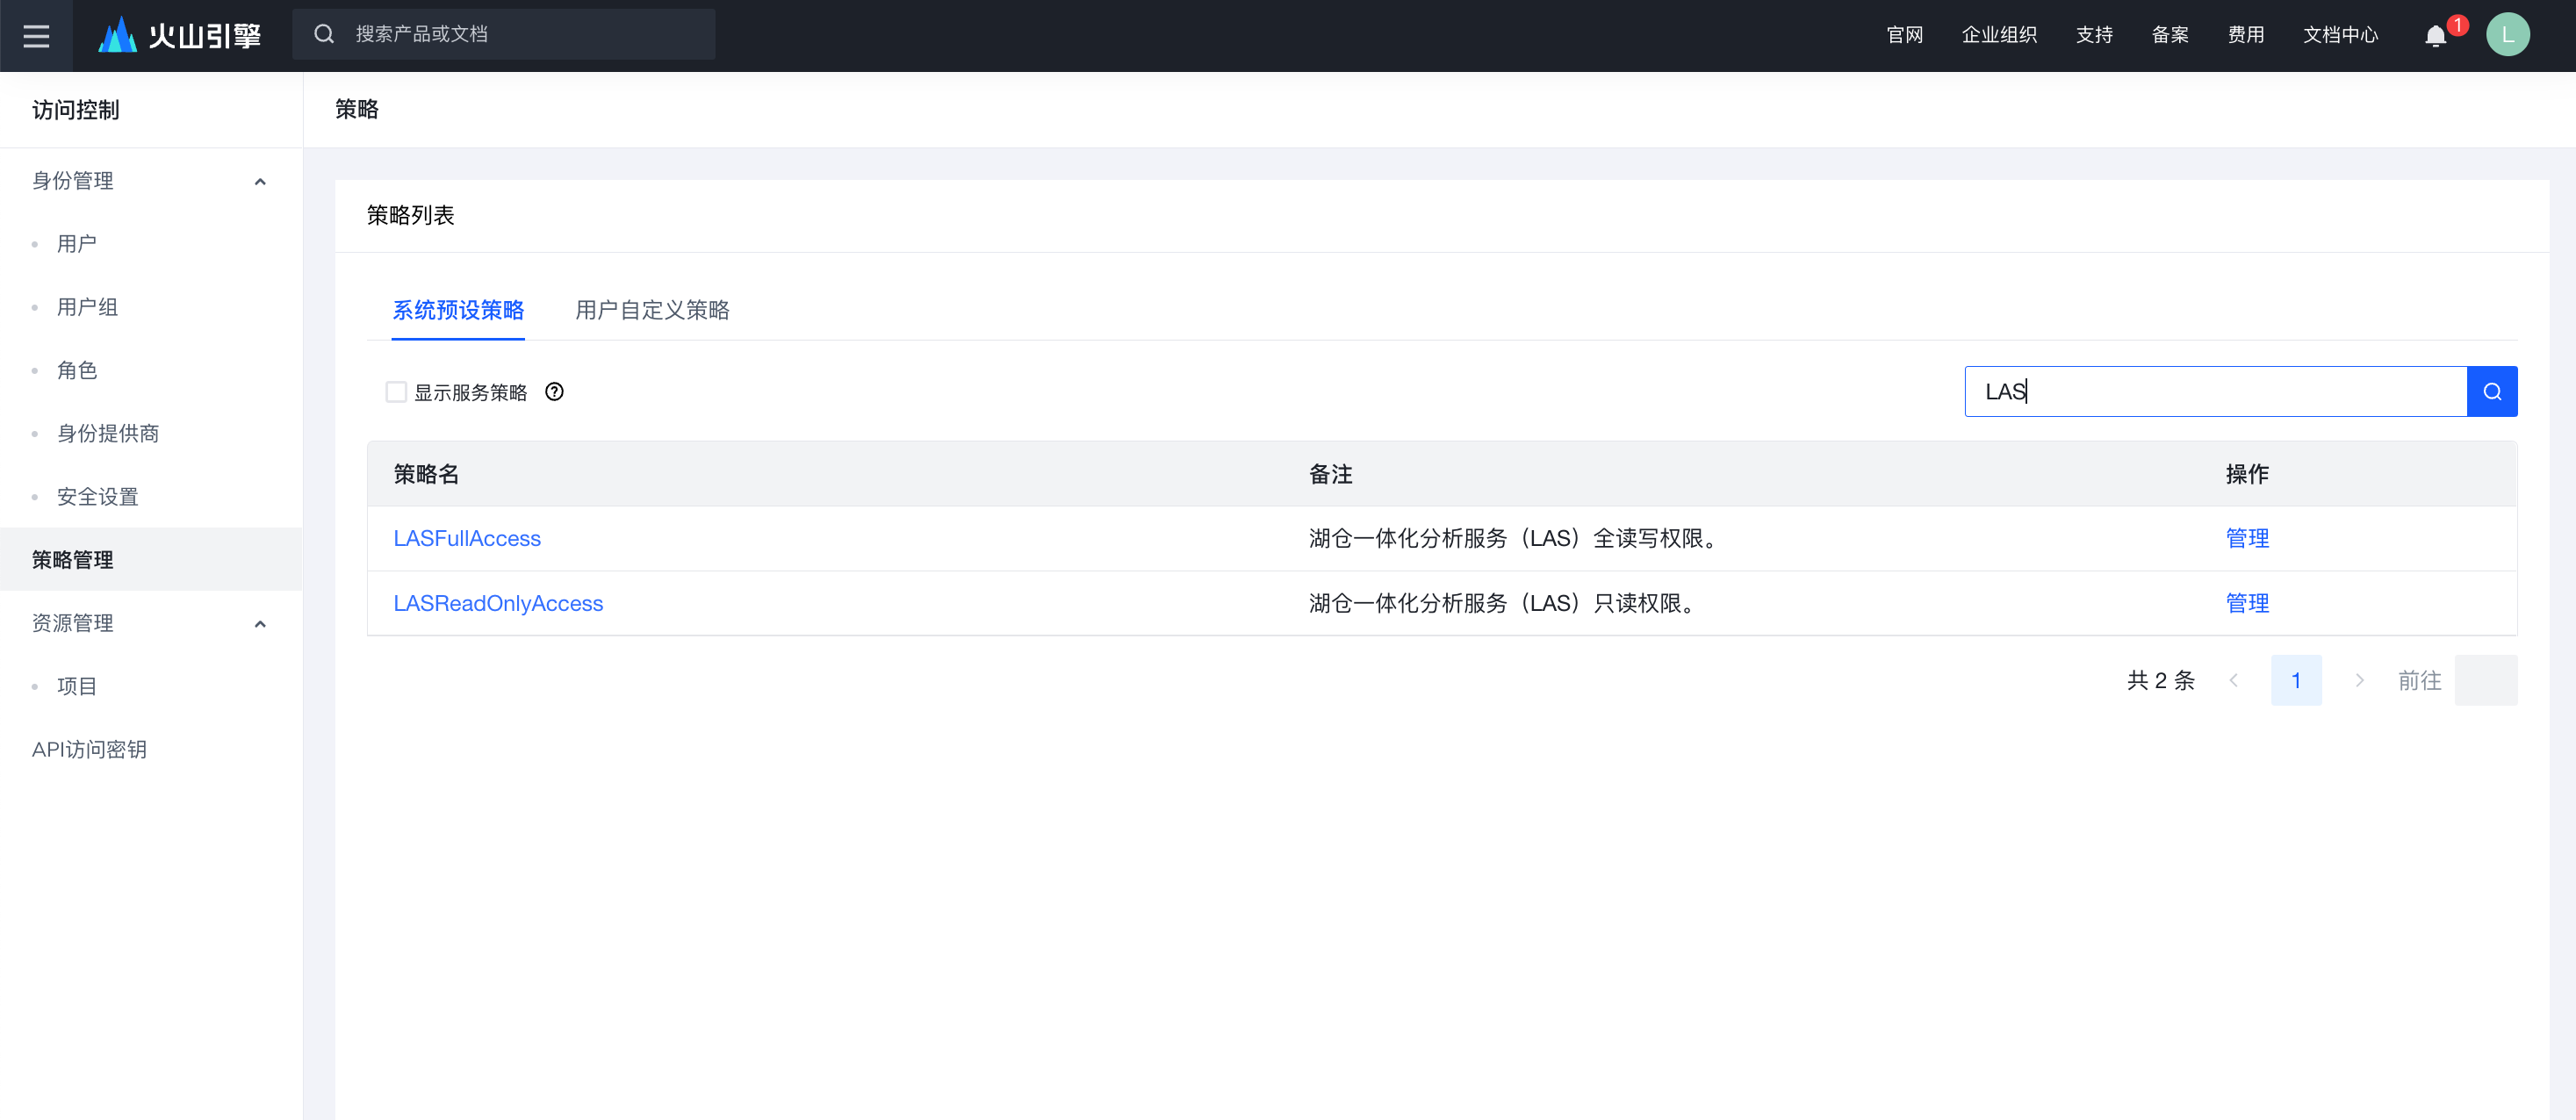Select 策略管理 in the sidebar
Viewport: 2576px width, 1120px height.
coord(151,560)
